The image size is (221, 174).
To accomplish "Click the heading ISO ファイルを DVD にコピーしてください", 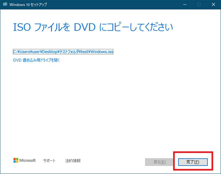I will point(93,27).
